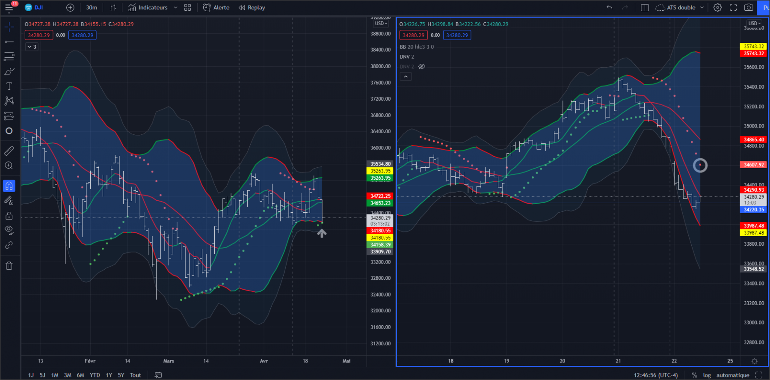Select the 1Y date range

click(109, 375)
